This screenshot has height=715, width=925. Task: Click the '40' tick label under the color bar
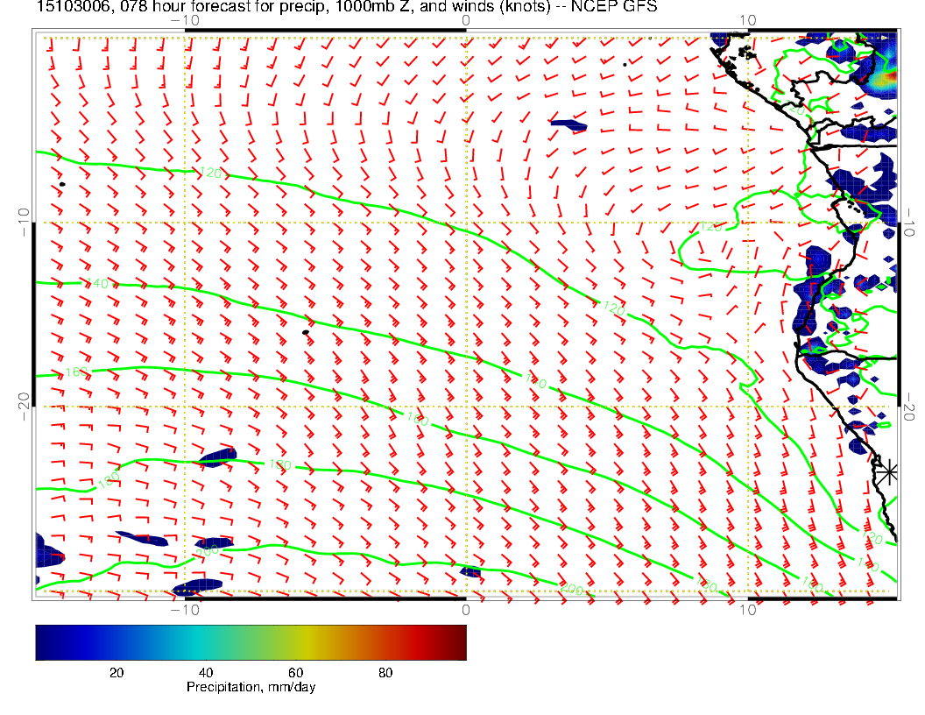[x=206, y=673]
